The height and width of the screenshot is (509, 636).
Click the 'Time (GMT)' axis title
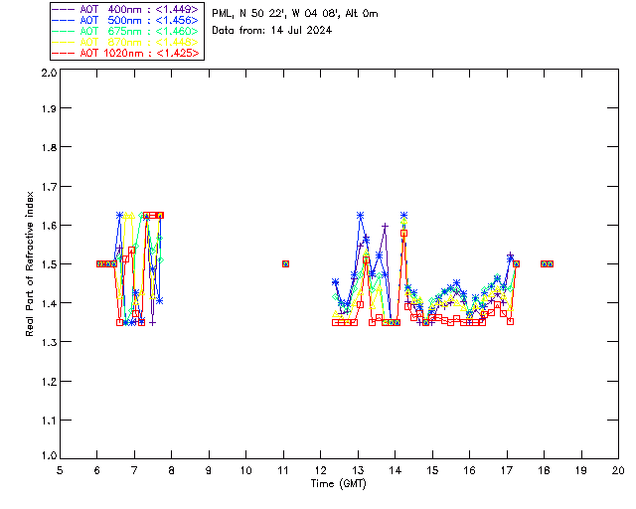[x=338, y=484]
